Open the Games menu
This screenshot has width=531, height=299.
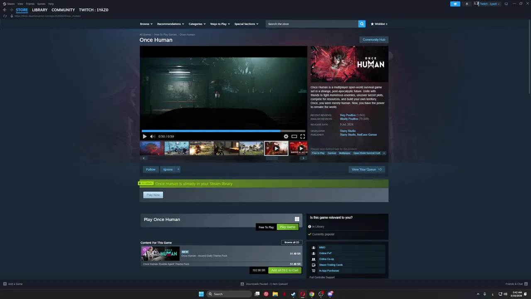[x=41, y=4]
